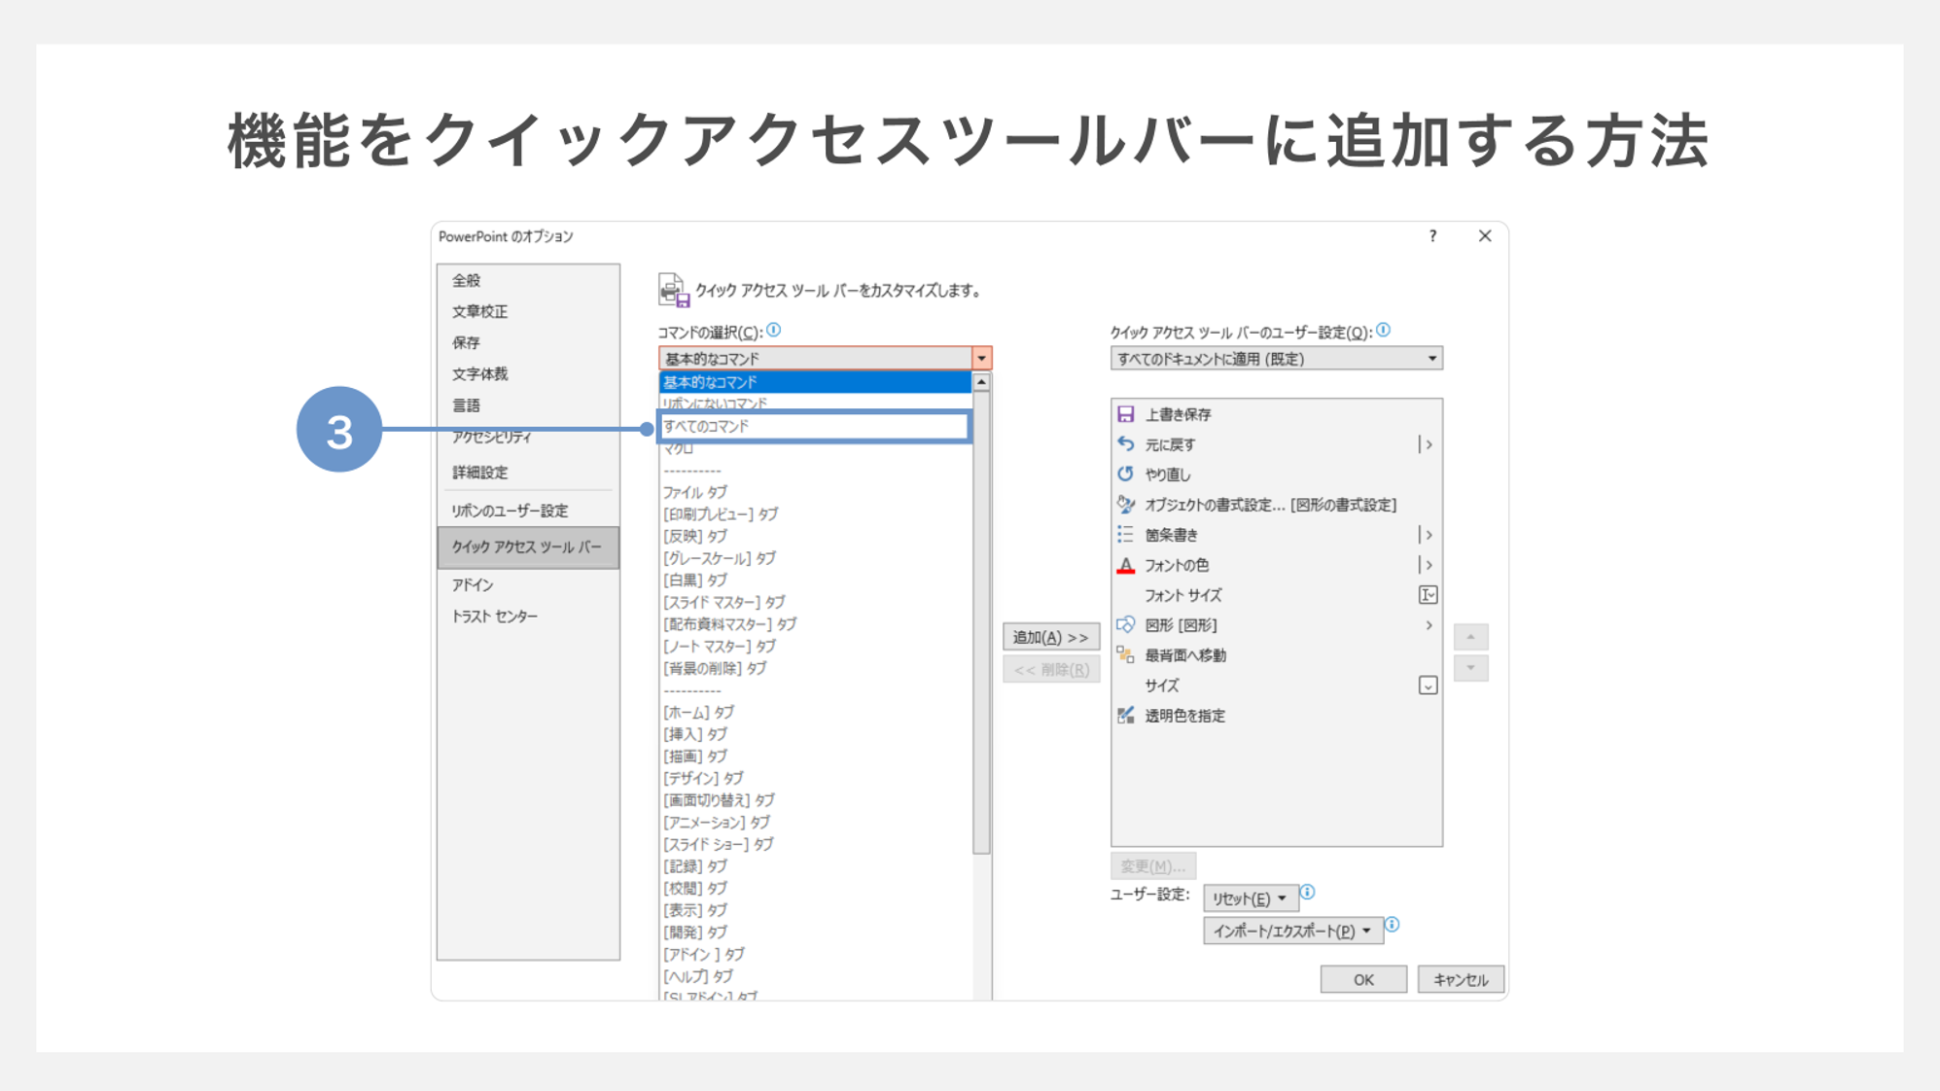Click the OK button

(x=1363, y=979)
